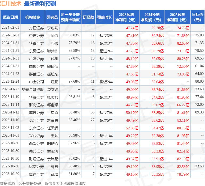This screenshot has height=186, width=205.
Task: Click researcher name 赵智勇
Action: tap(52, 120)
